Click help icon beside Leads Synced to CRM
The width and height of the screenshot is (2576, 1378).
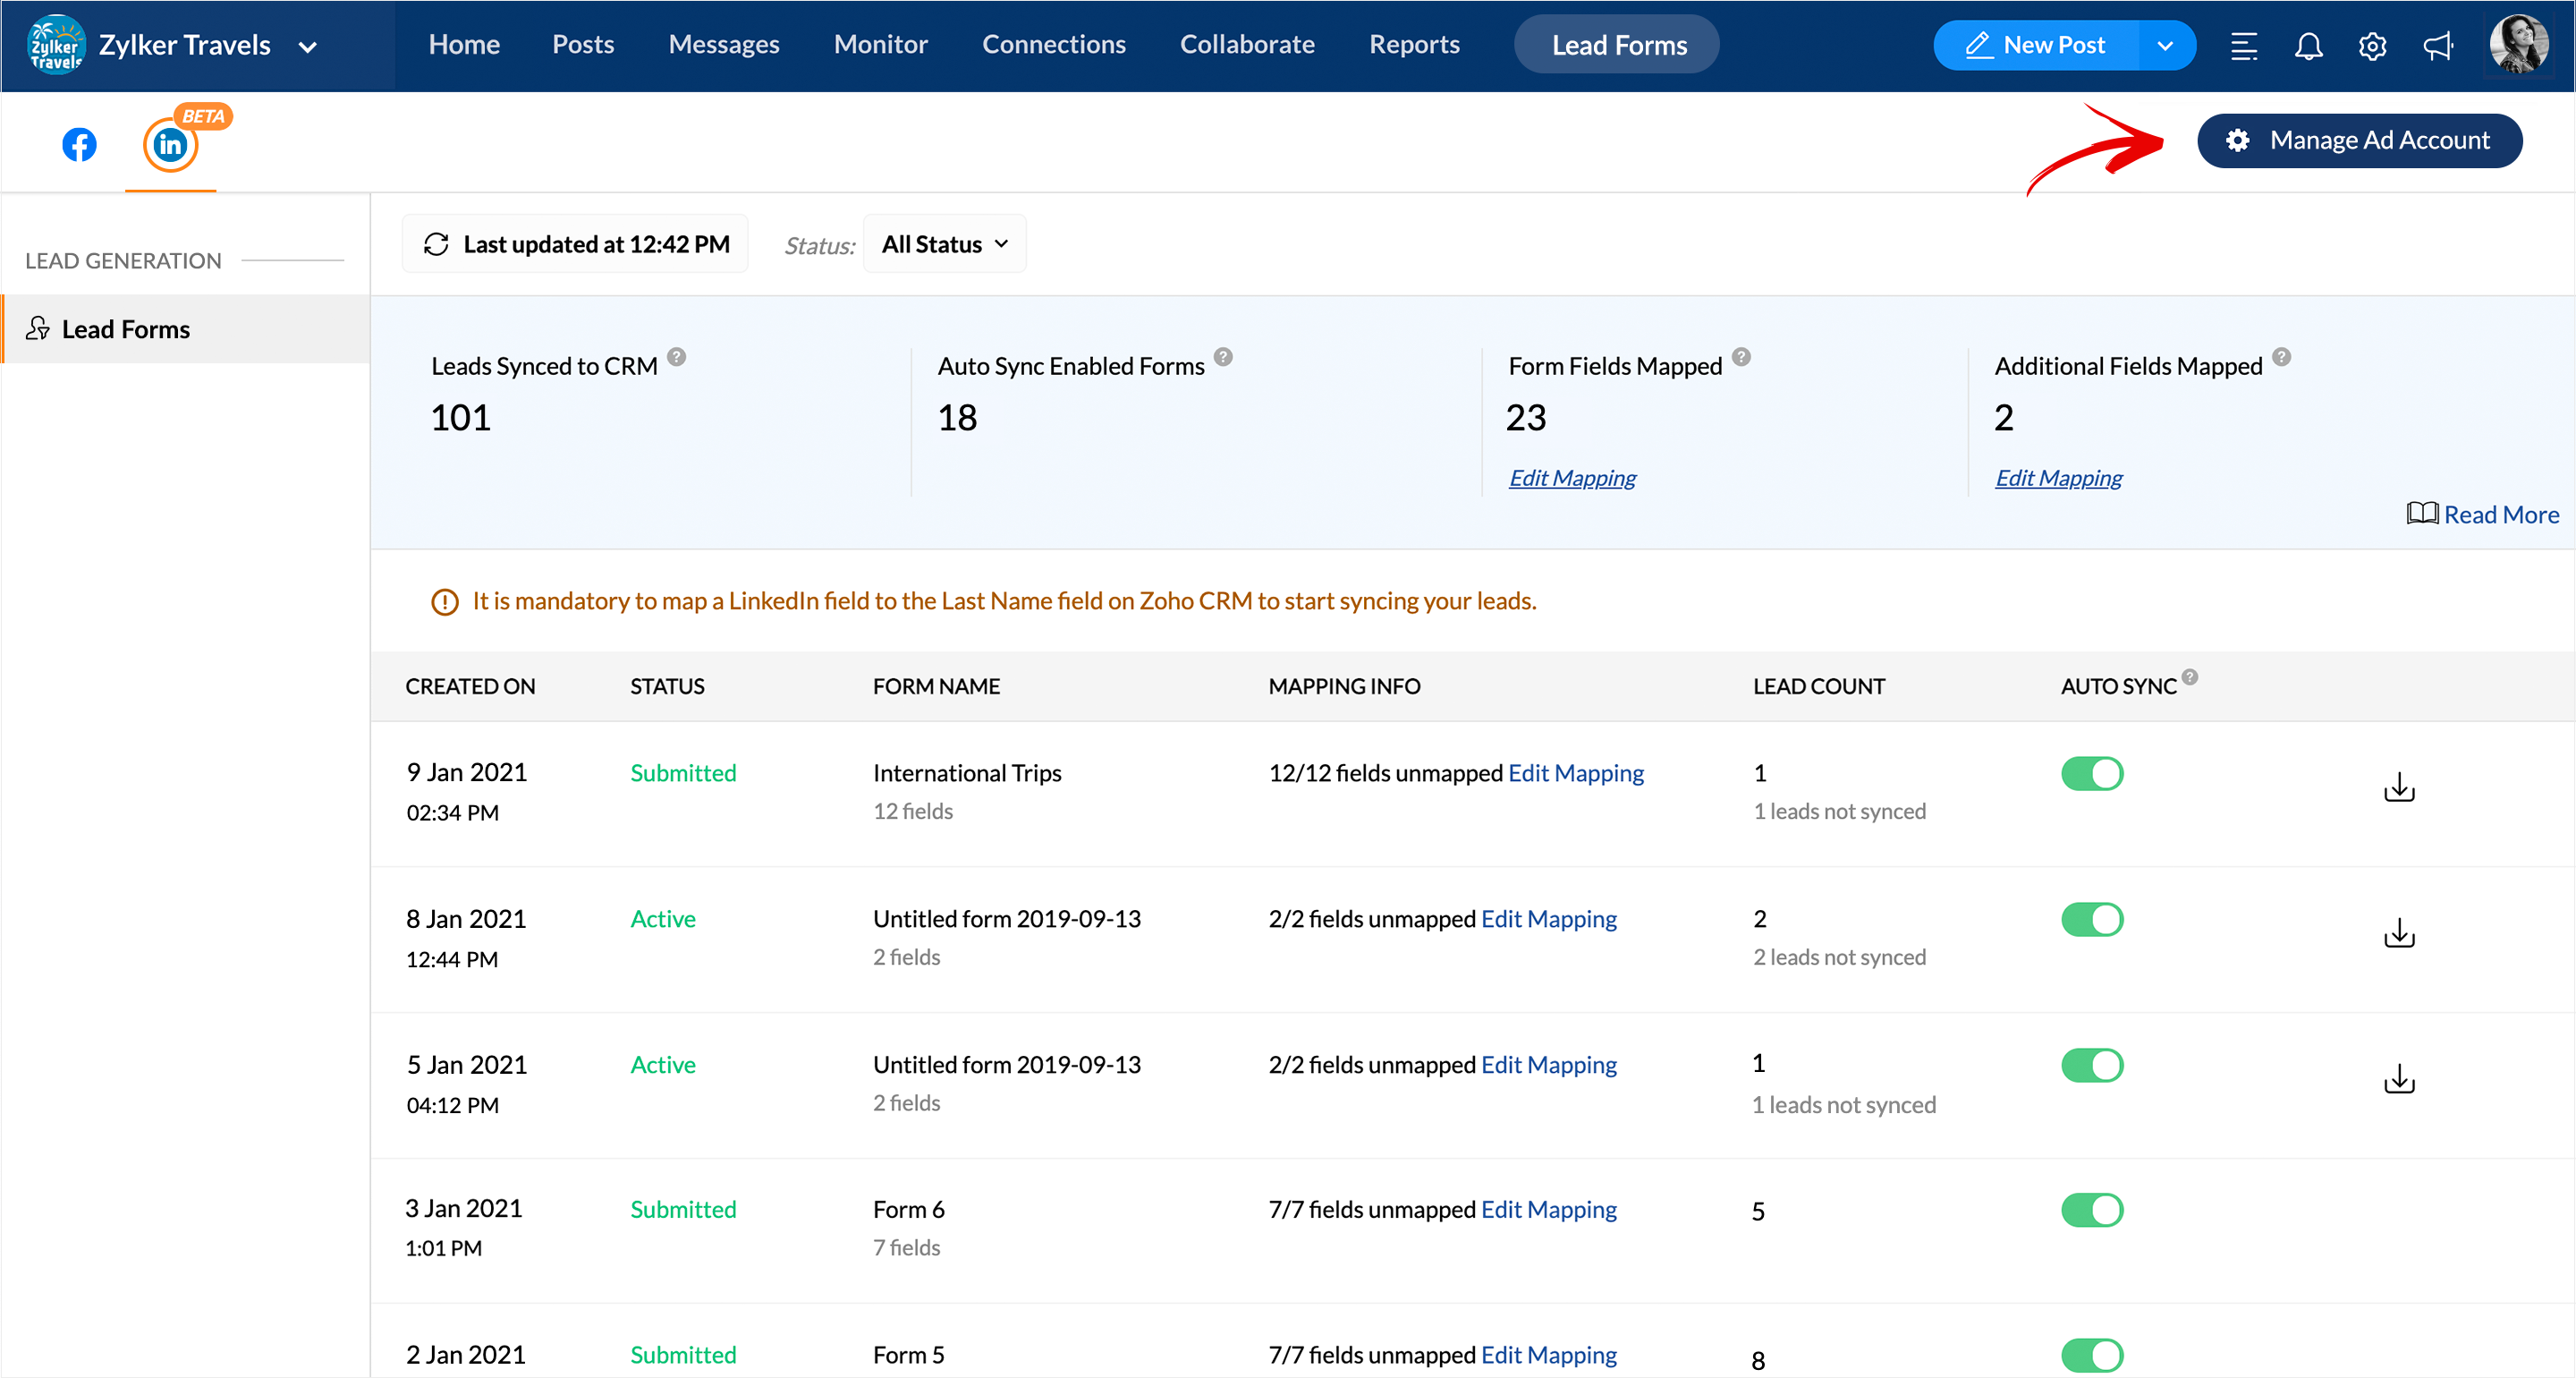677,357
